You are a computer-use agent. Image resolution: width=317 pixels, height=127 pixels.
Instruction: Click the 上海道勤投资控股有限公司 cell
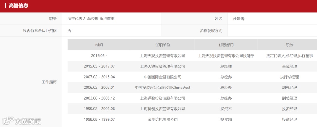pos(163,98)
